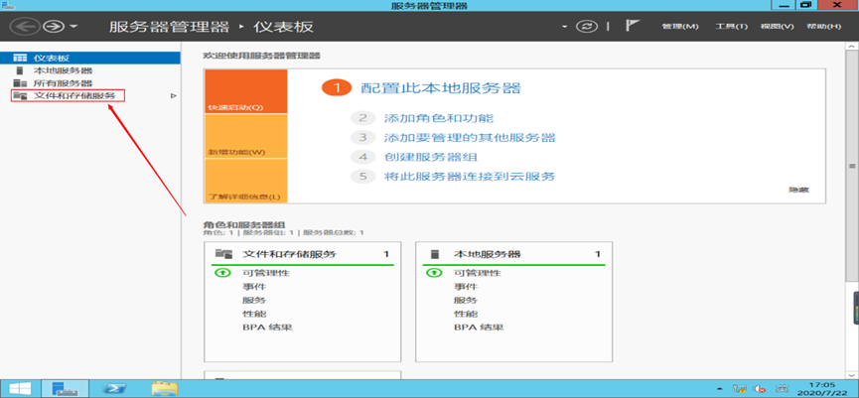
Task: Open the navigation history dropdown beside Forward arrow
Action: click(x=73, y=26)
